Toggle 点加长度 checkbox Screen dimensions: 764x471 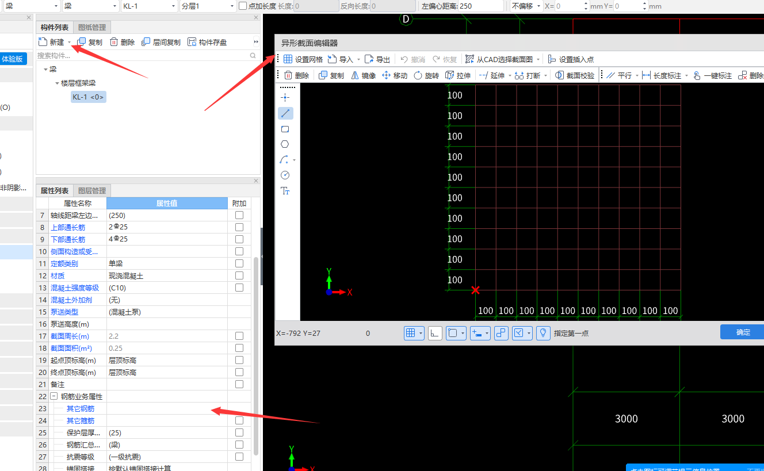coord(243,6)
